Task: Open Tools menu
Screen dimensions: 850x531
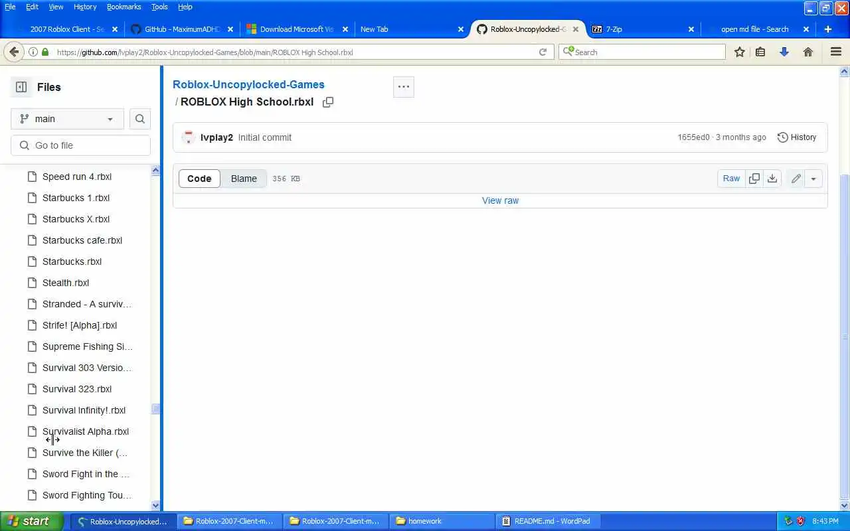Action: 159,7
